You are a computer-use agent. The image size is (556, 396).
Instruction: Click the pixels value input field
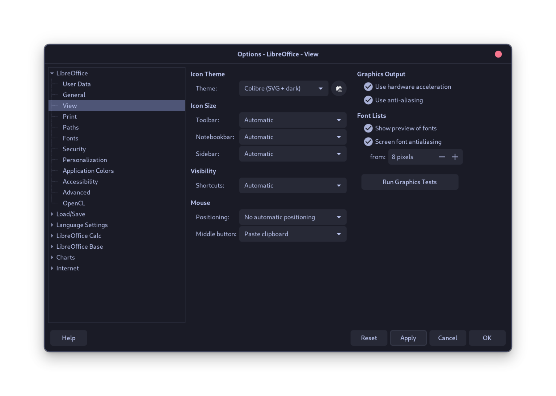coord(411,157)
